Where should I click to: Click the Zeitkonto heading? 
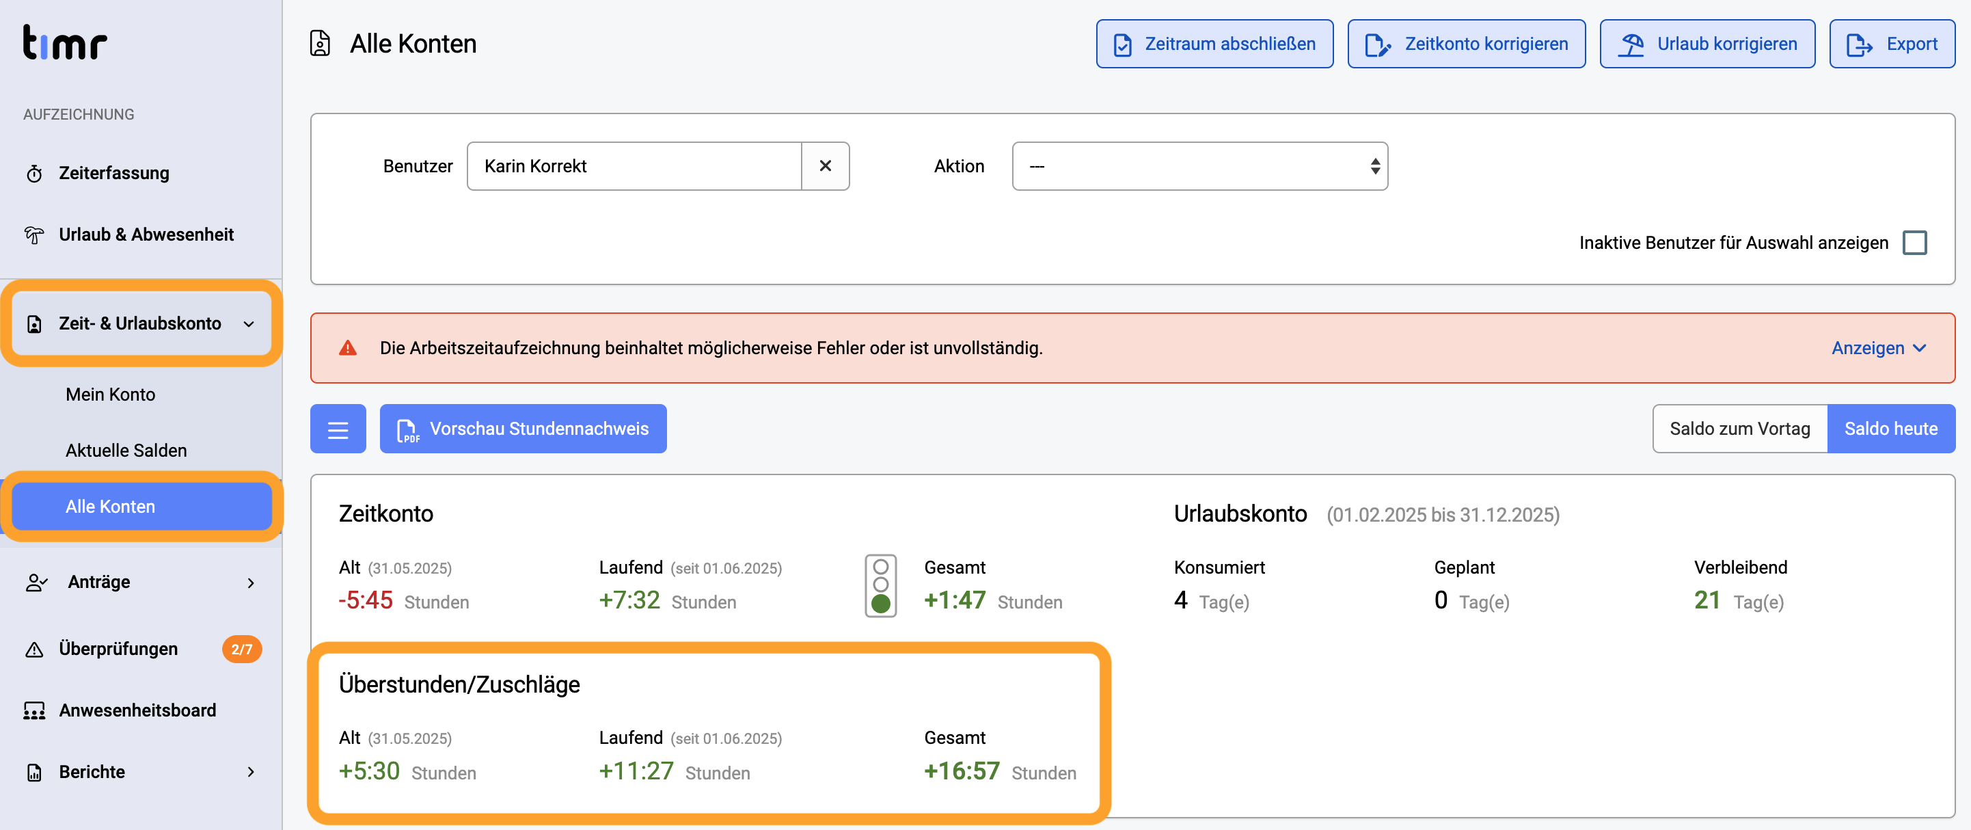[385, 513]
